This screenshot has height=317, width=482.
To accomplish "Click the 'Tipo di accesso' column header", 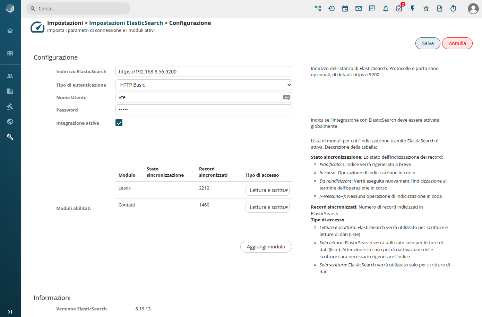I will pyautogui.click(x=262, y=175).
